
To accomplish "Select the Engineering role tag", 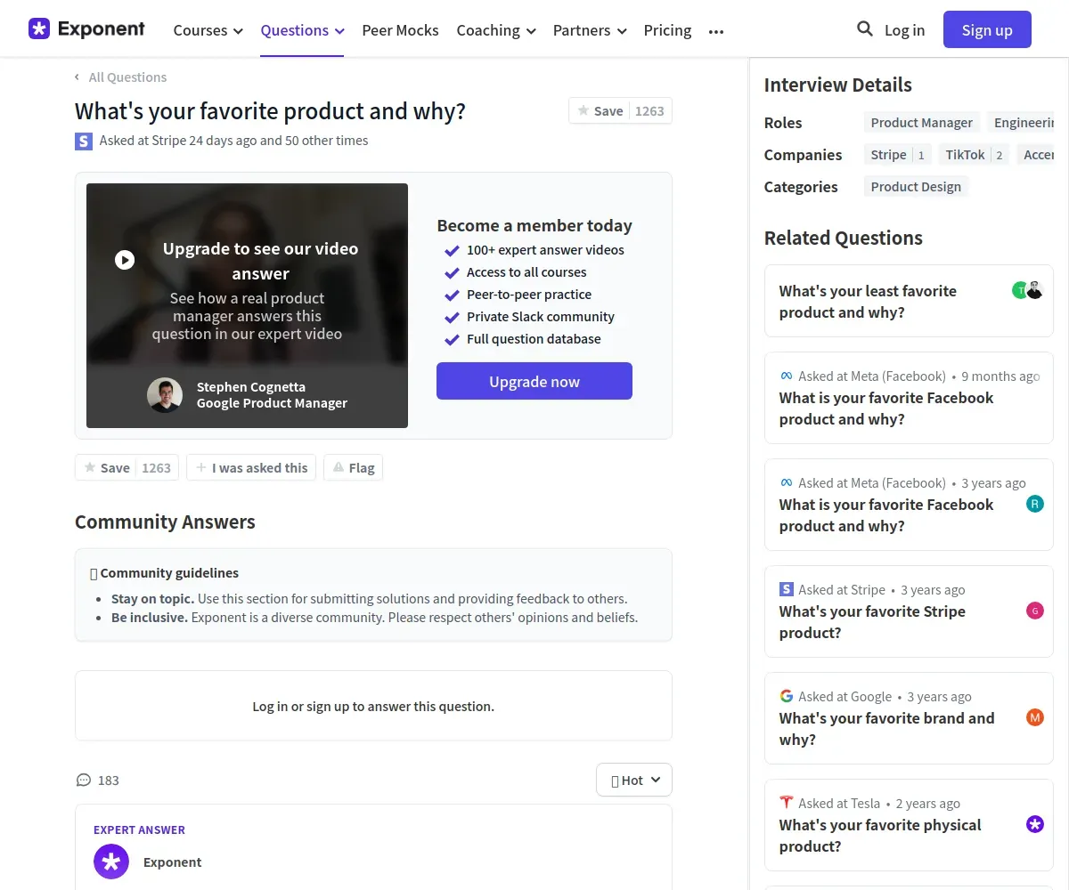I will pos(1021,123).
